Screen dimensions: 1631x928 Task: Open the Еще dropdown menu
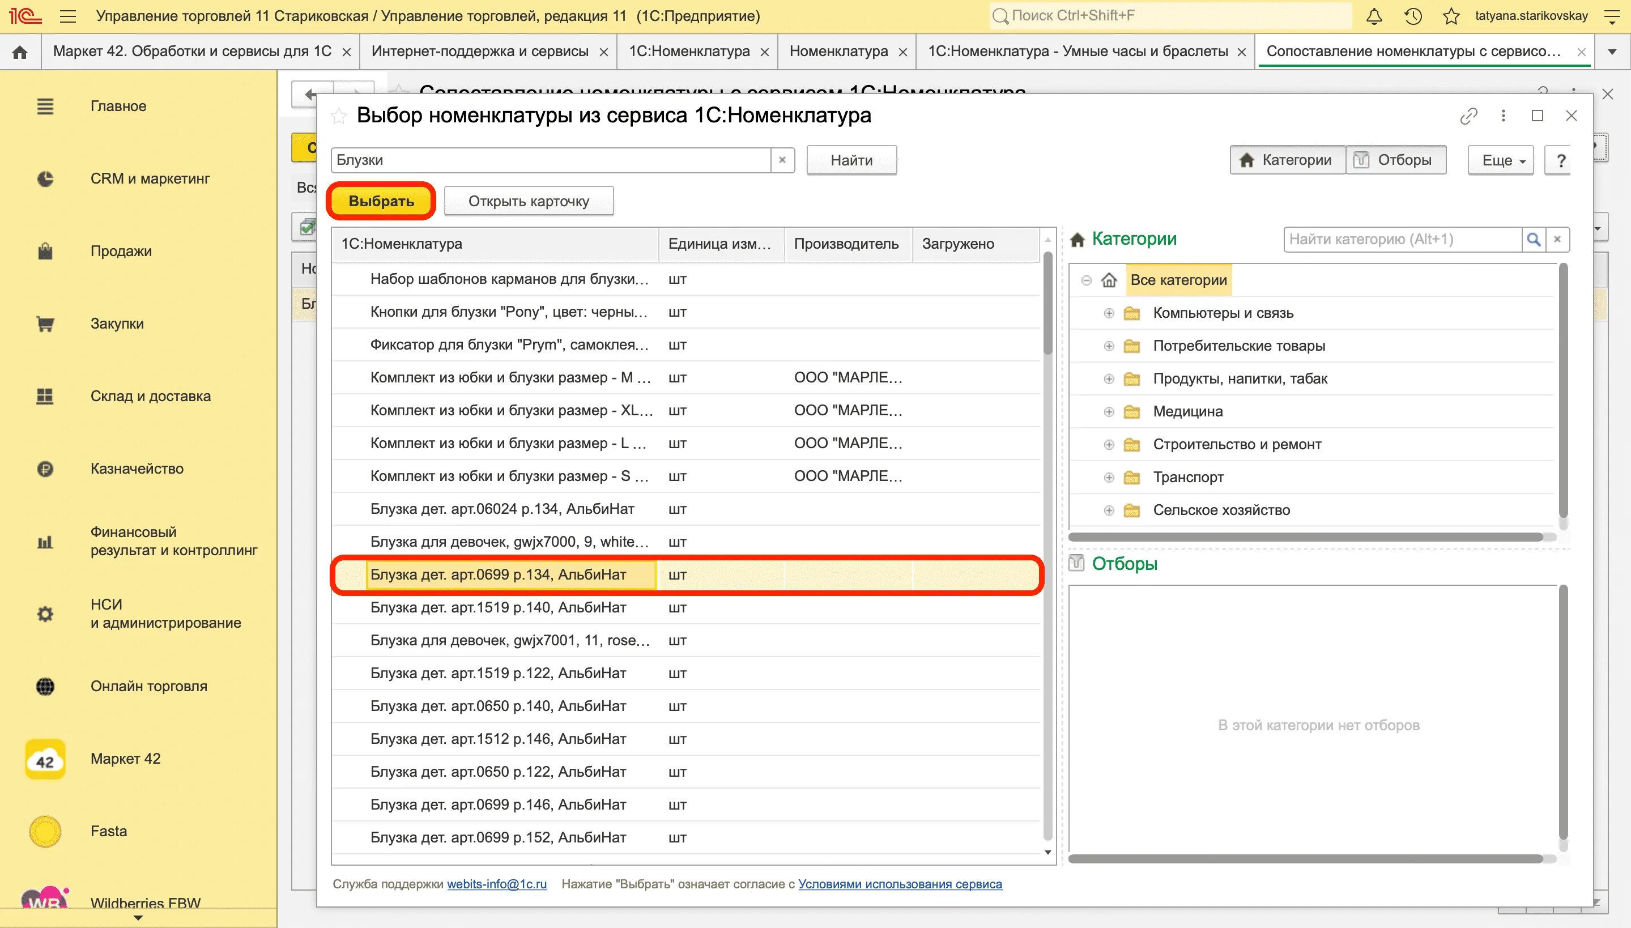1501,160
